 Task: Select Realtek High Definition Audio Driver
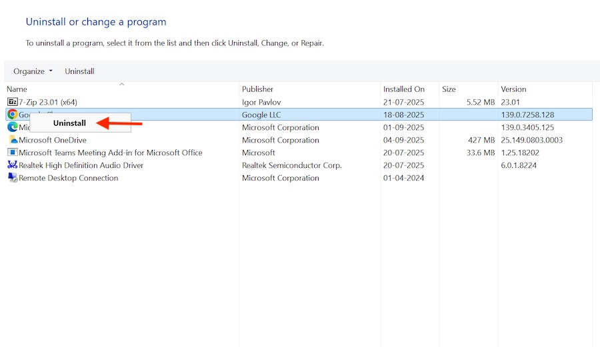point(81,165)
